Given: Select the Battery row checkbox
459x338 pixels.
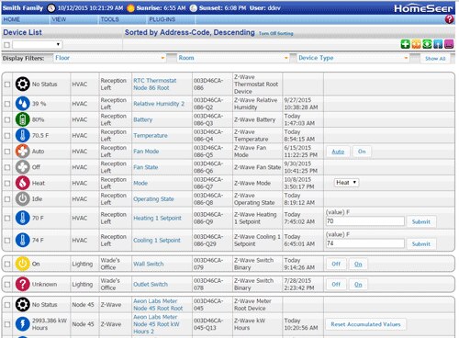Looking at the screenshot, I should click(x=7, y=119).
